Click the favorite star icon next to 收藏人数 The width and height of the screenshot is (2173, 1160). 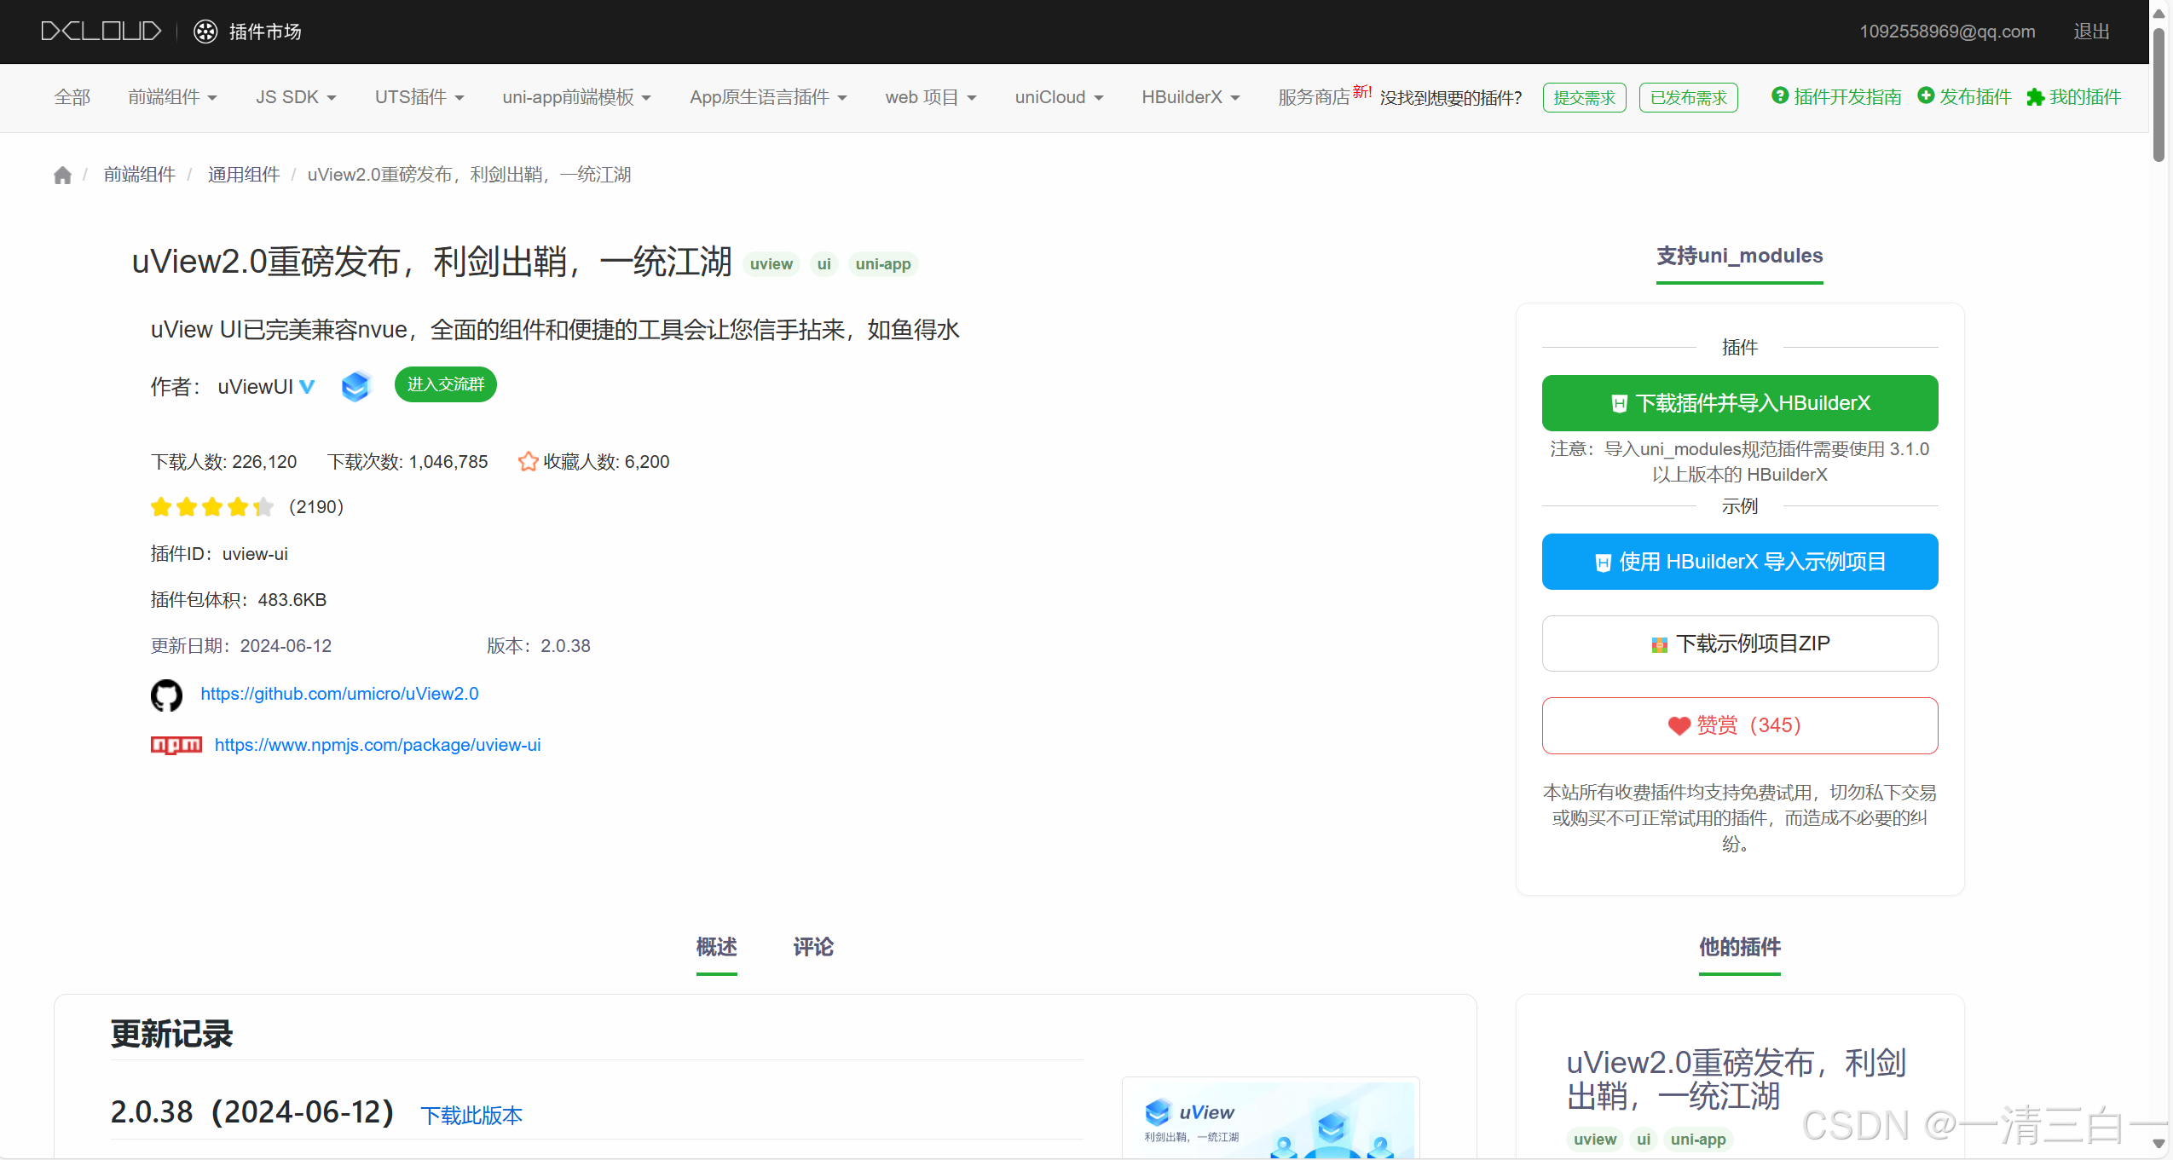click(x=528, y=461)
